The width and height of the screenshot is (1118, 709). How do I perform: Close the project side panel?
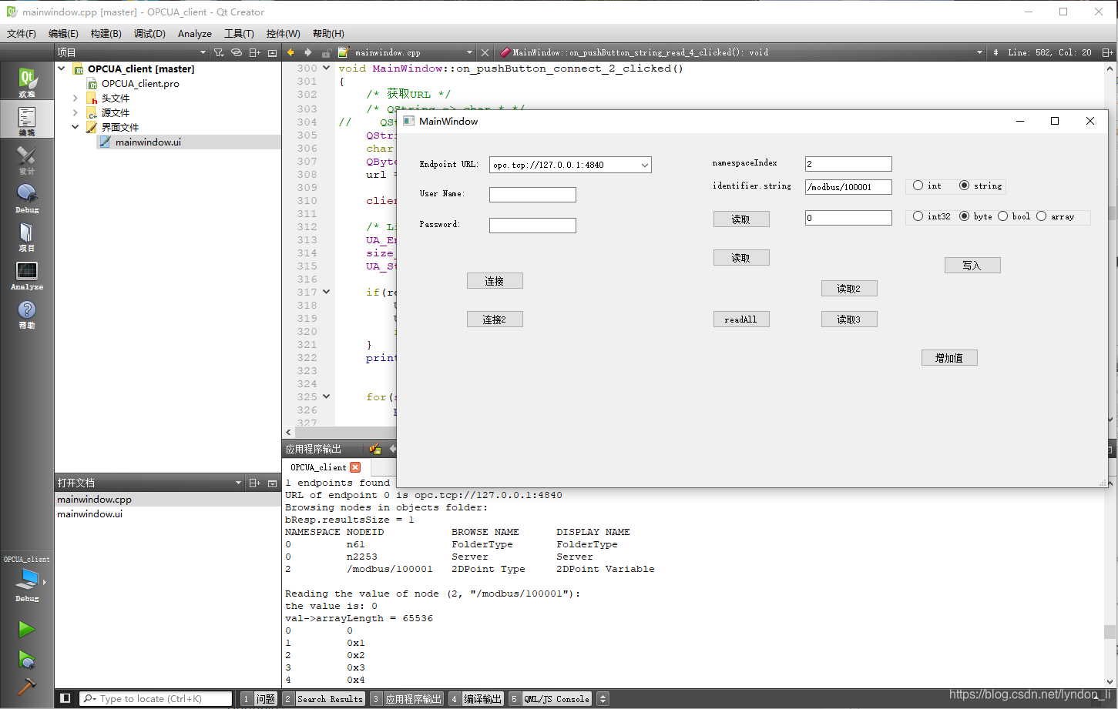(x=272, y=52)
